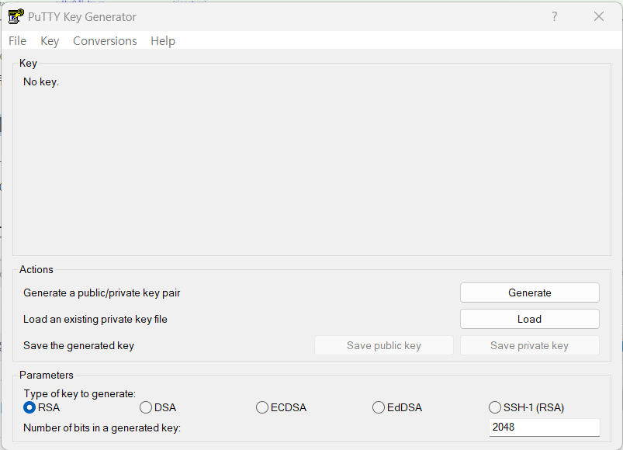Click the number of bits field showing 2048
Image resolution: width=623 pixels, height=450 pixels.
pos(545,427)
